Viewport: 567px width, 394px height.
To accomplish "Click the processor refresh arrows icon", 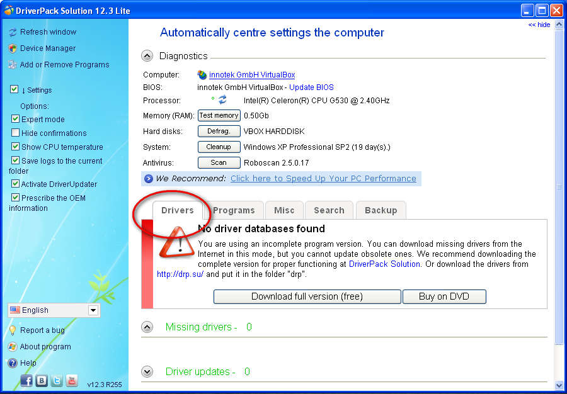I will pyautogui.click(x=222, y=99).
